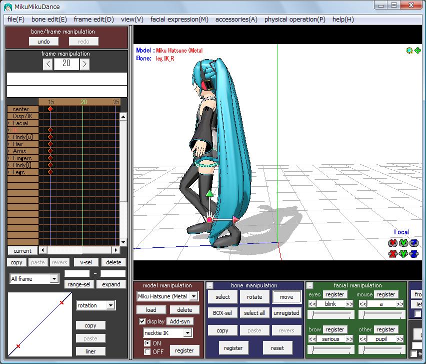The height and width of the screenshot is (364, 426).
Task: Click the bone move button
Action: [x=286, y=297]
